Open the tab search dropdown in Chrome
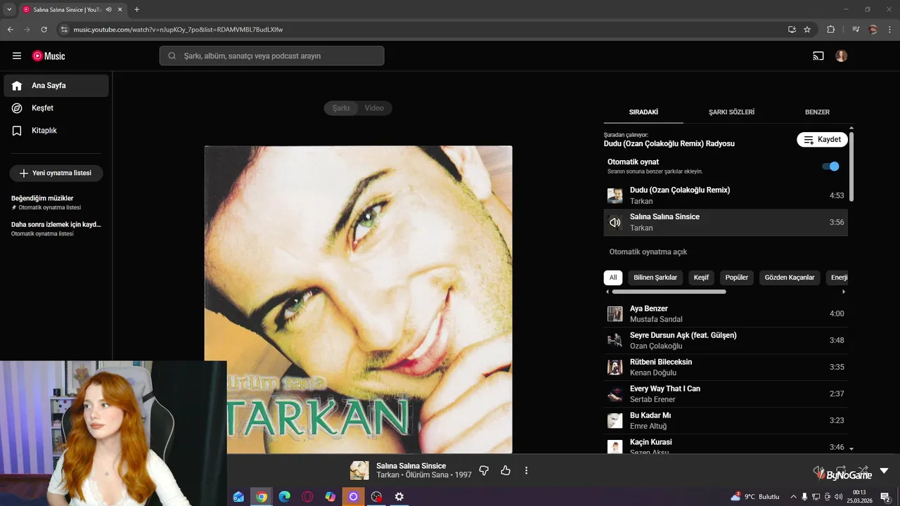This screenshot has height=506, width=900. pos(9,9)
